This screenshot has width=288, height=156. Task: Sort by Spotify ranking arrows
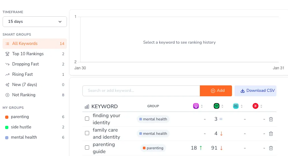coord(222,106)
